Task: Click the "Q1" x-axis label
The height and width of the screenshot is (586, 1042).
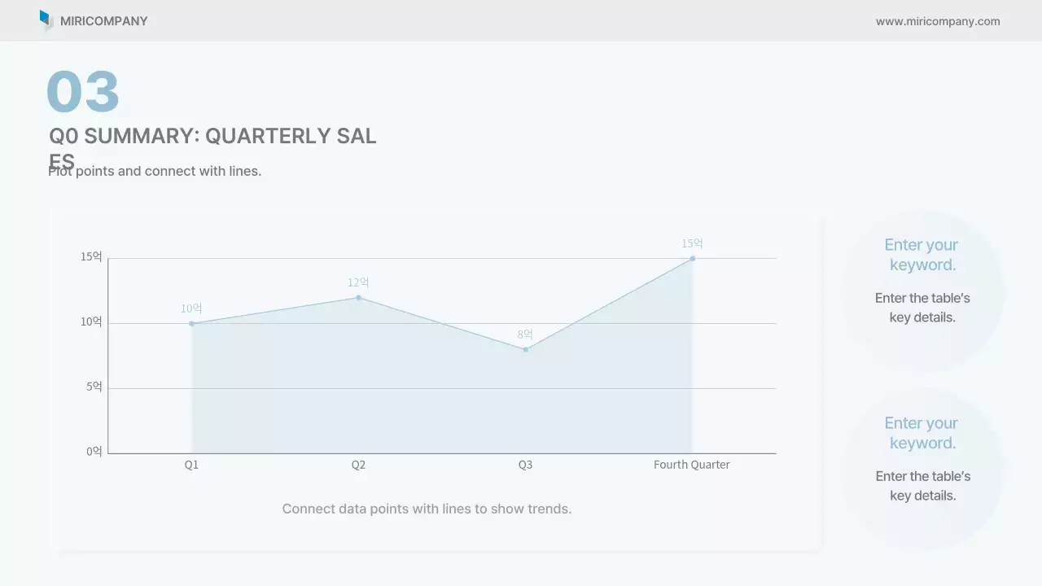Action: coord(191,465)
